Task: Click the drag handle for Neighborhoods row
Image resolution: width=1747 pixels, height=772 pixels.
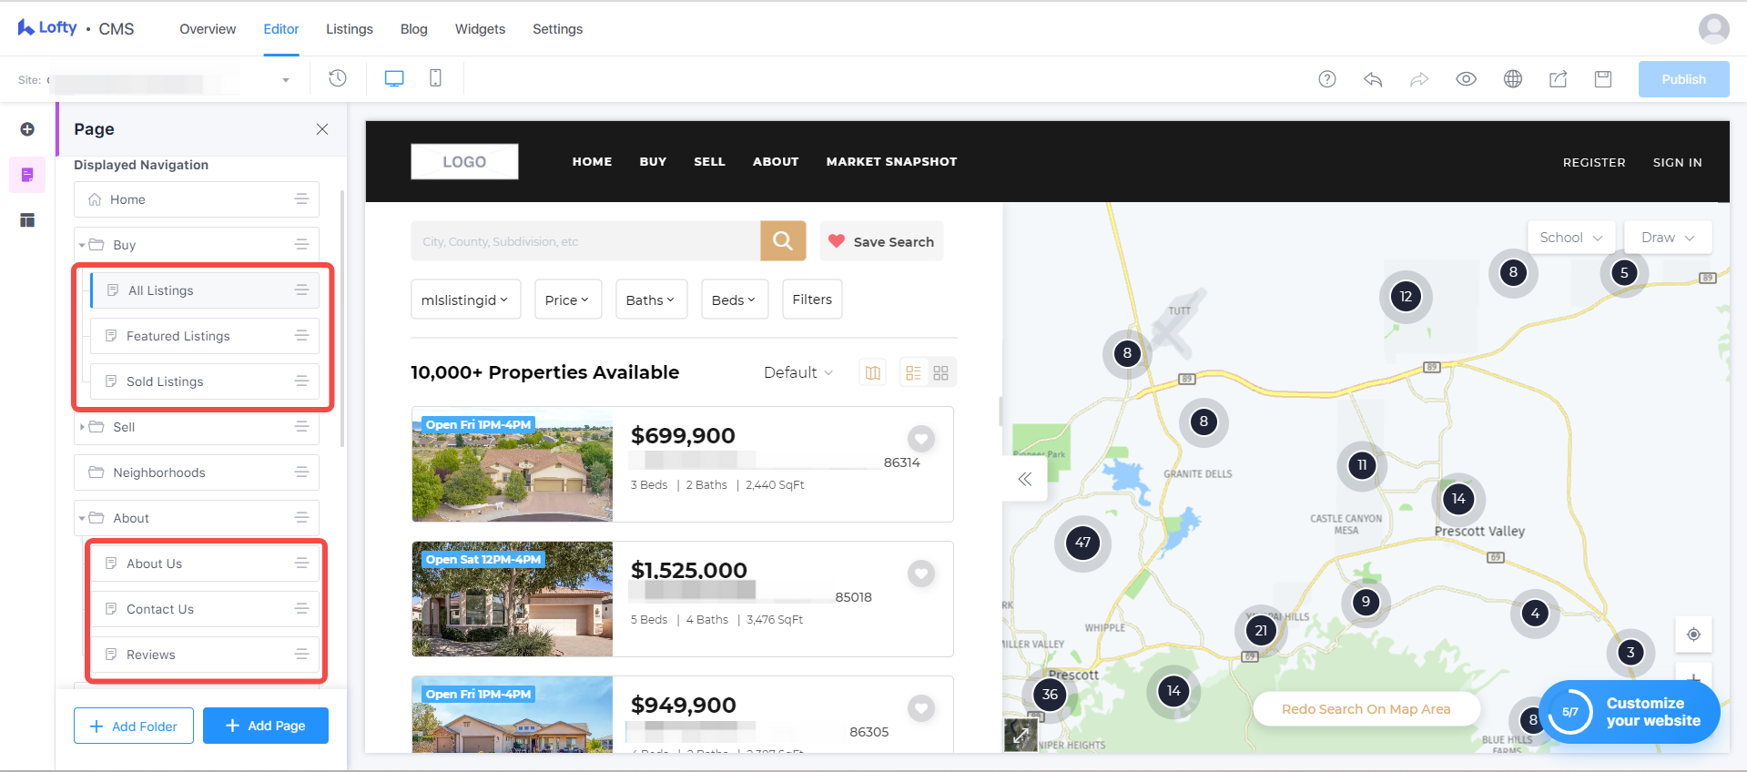Action: tap(301, 472)
